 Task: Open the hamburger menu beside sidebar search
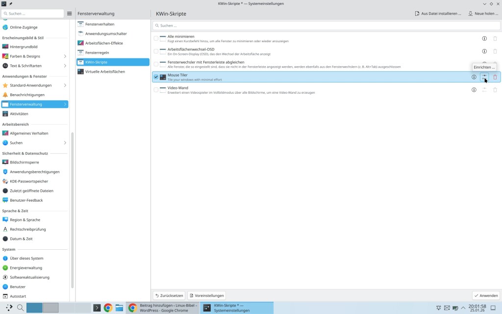pos(70,14)
